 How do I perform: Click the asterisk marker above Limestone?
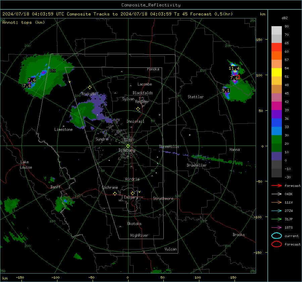tap(63, 126)
